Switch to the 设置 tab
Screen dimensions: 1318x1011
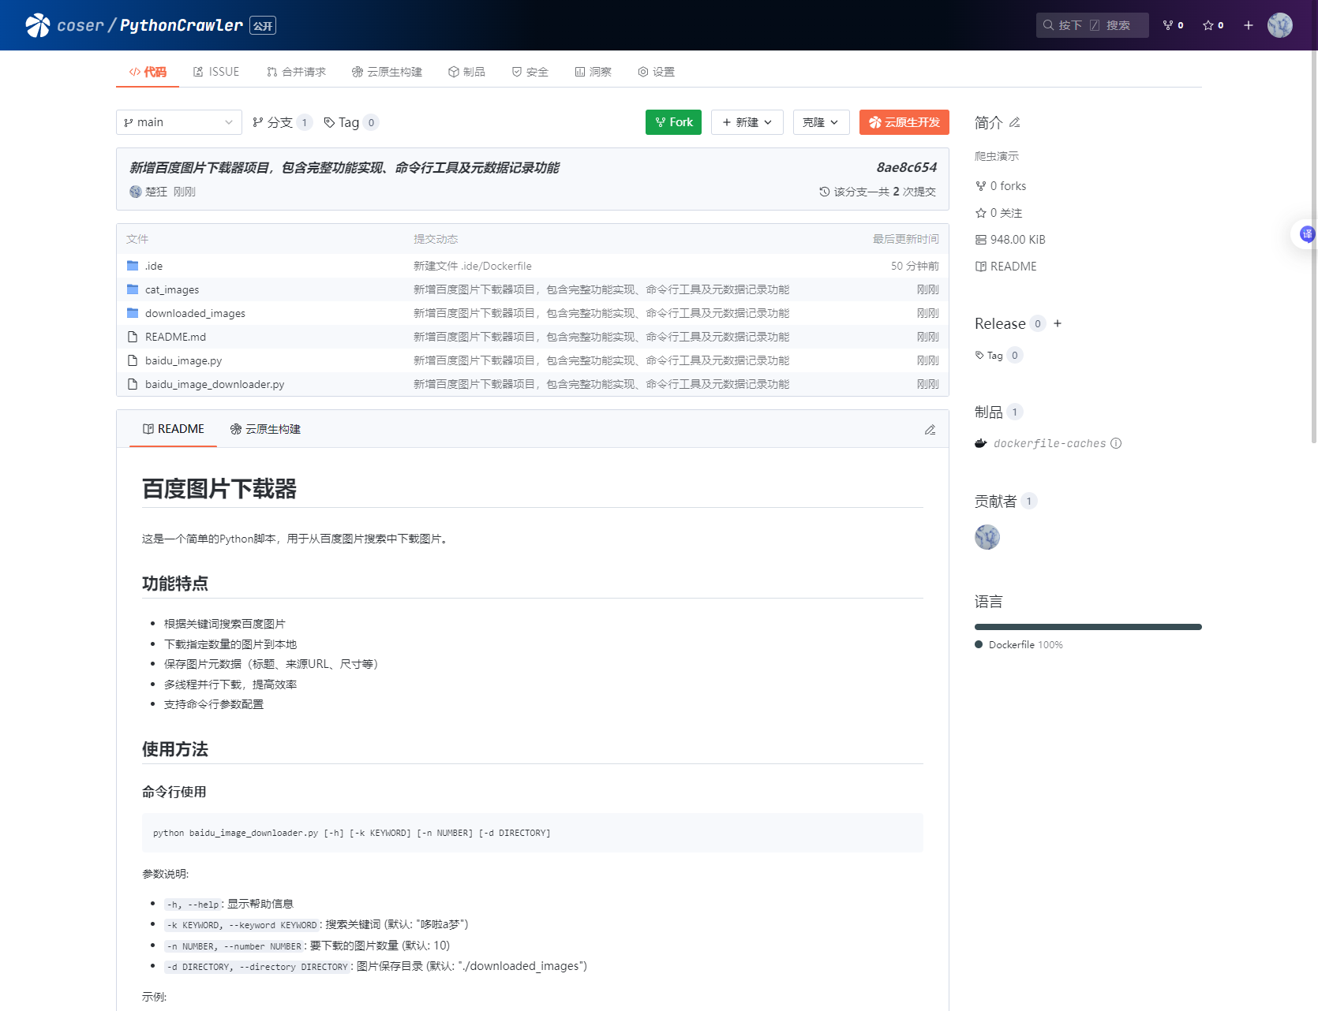656,72
